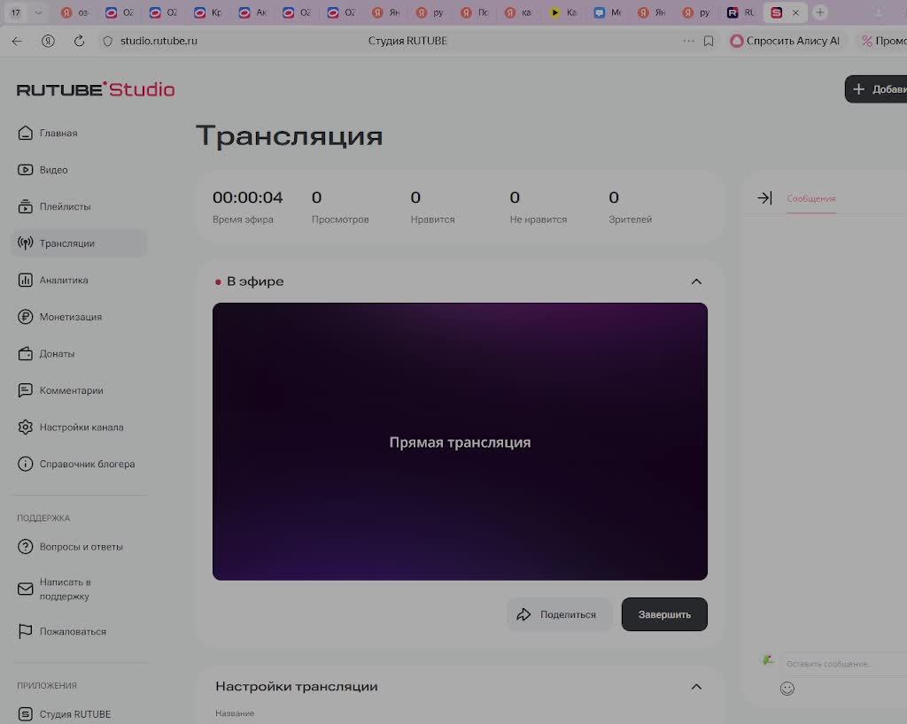The width and height of the screenshot is (907, 724).
Task: Switch to the Сообщения tab
Action: click(811, 199)
